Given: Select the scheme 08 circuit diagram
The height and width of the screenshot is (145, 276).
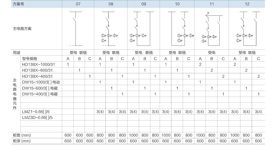Looking at the screenshot, I should pos(109,28).
